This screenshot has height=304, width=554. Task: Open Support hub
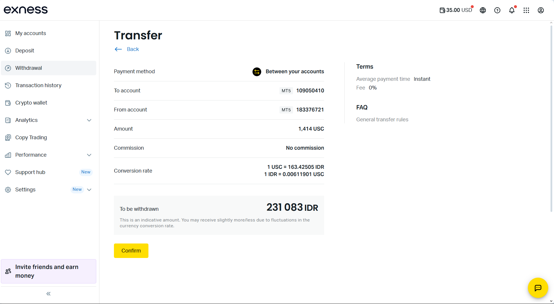(48, 172)
